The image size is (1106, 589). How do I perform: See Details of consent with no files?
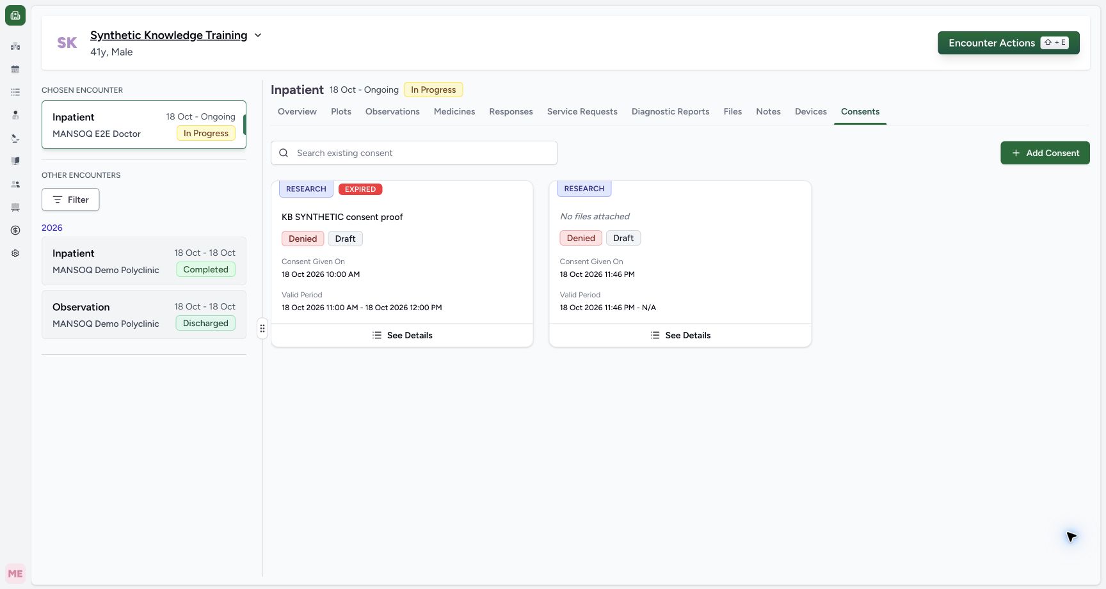click(680, 335)
